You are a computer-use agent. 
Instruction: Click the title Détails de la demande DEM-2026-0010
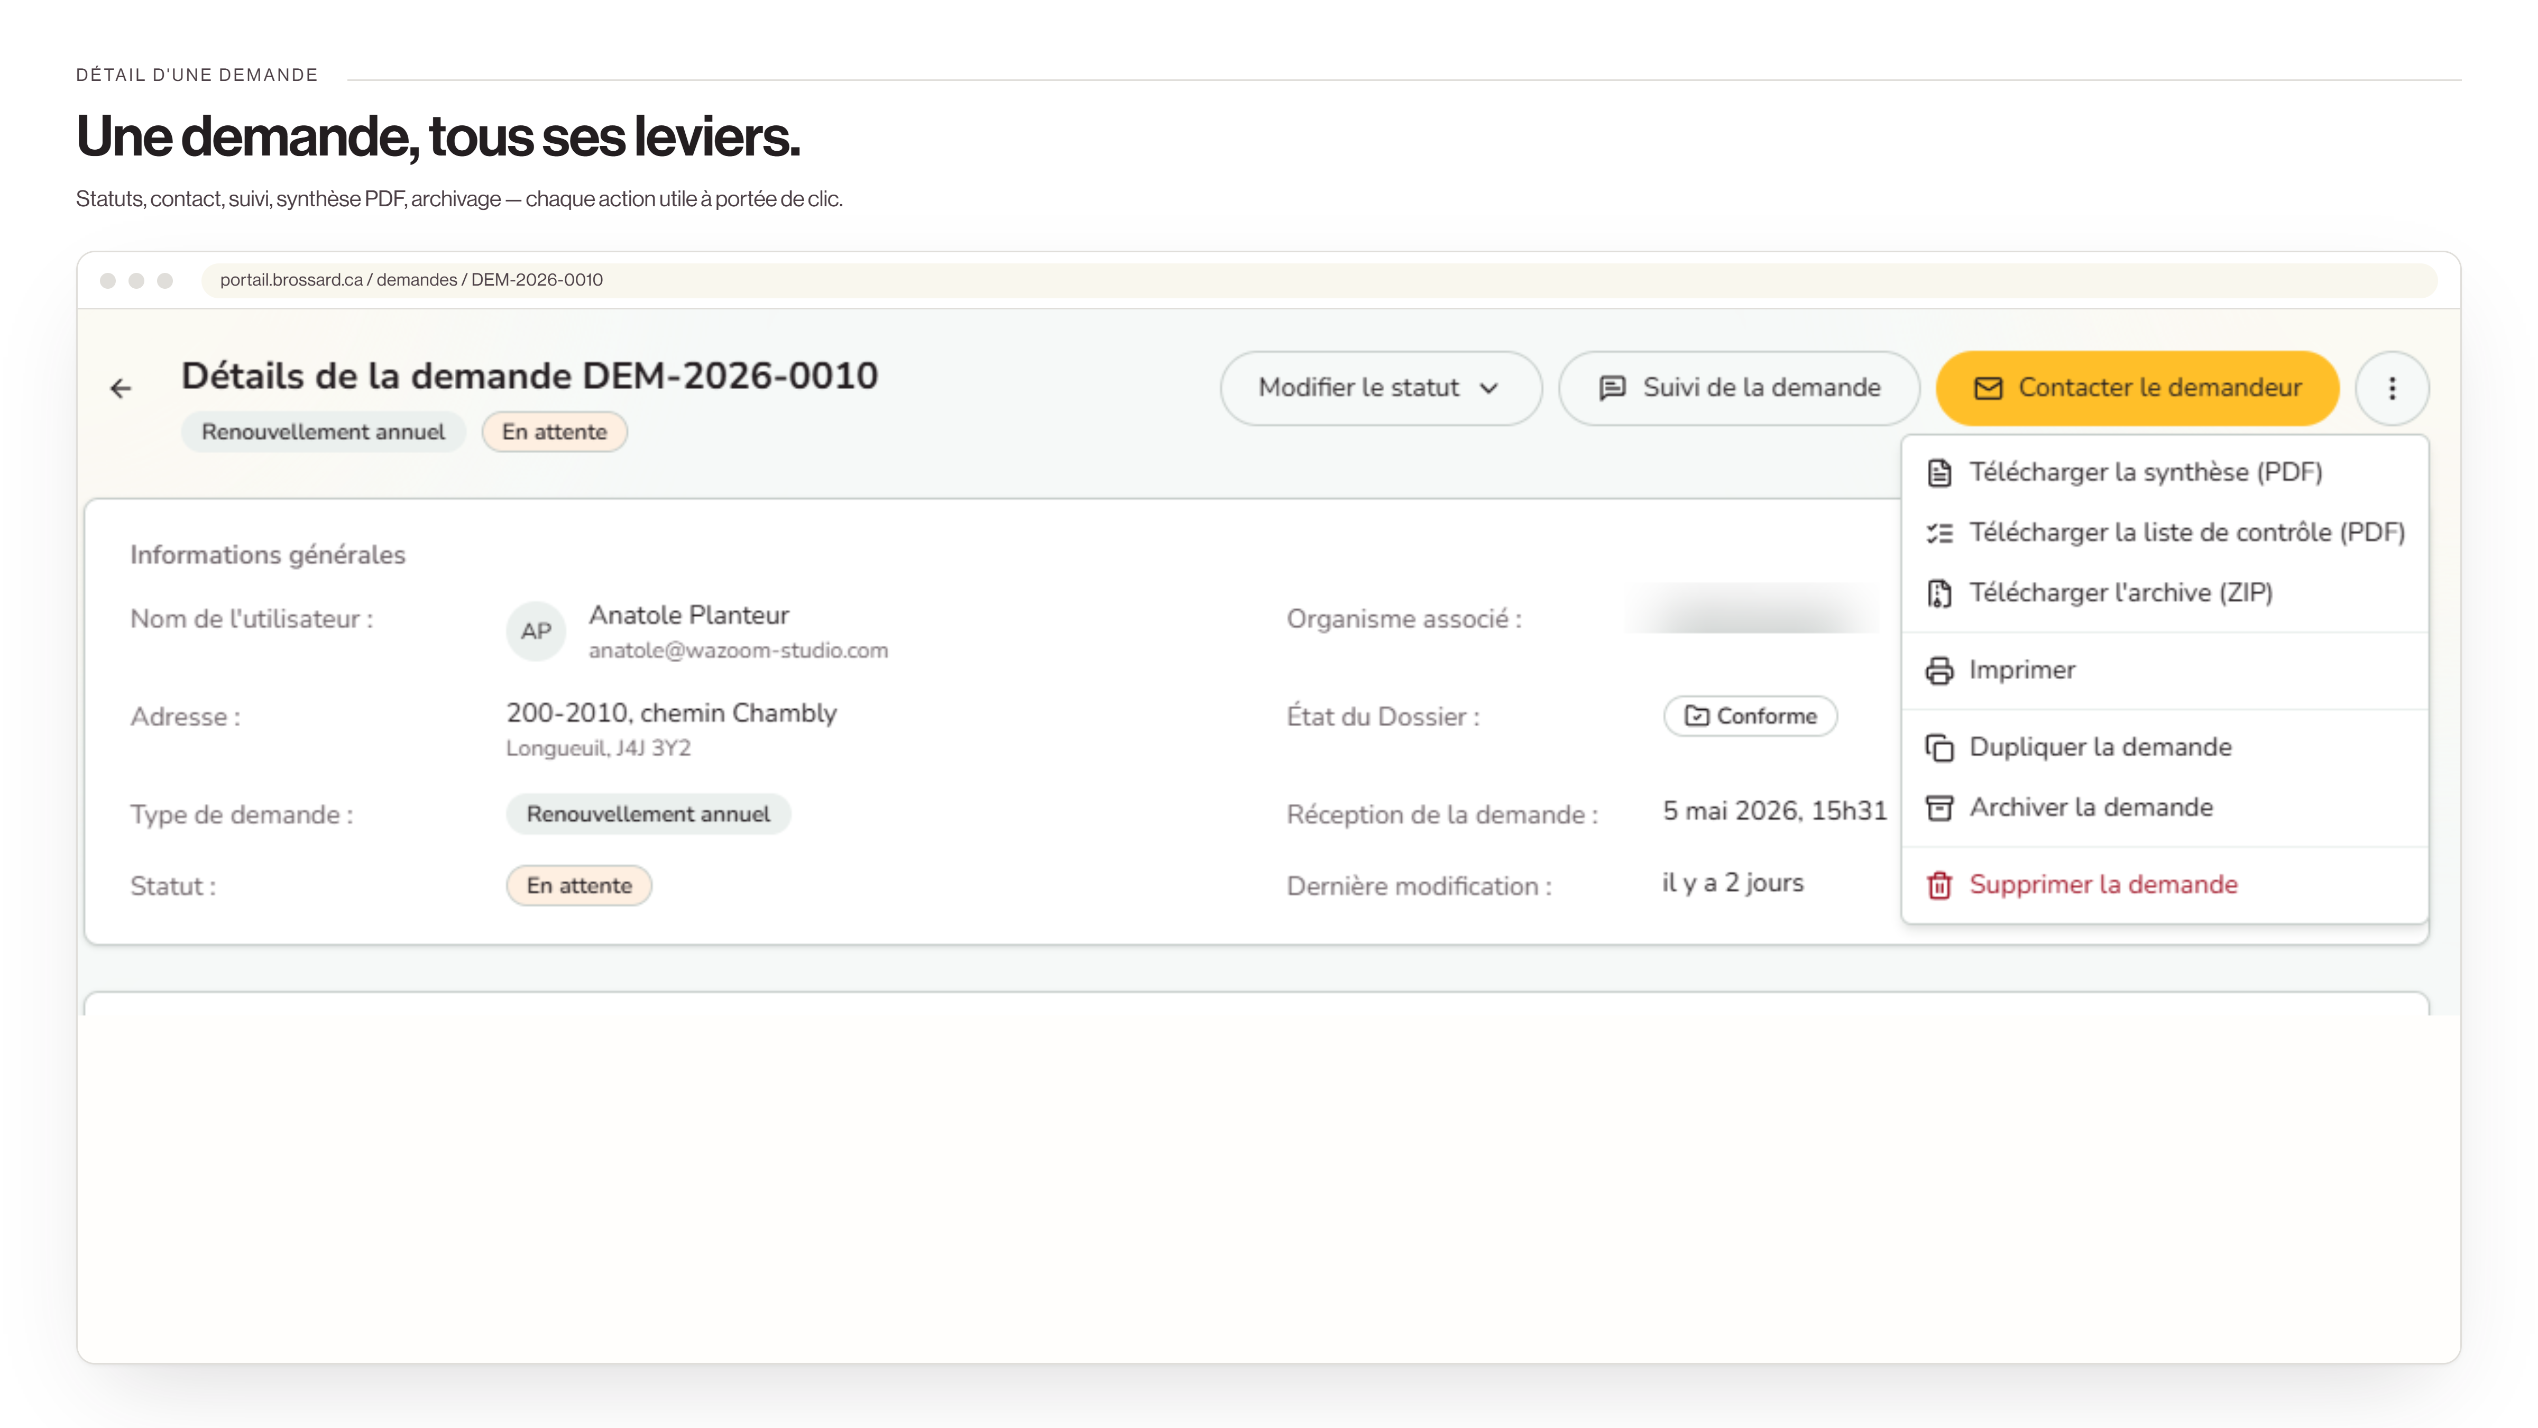pos(530,376)
